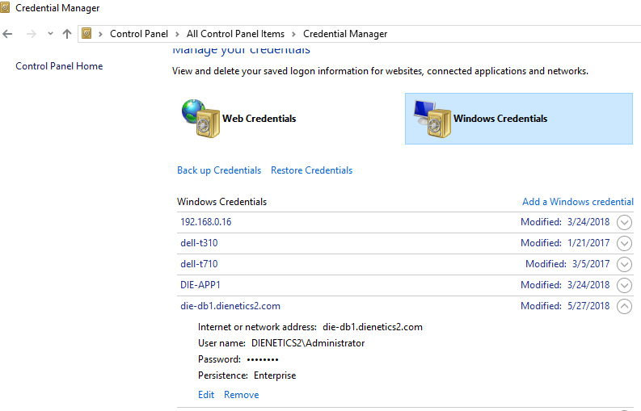
Task: Click the internet or network address value
Action: 373,327
